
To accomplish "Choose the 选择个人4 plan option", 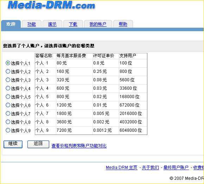I will click(x=8, y=88).
